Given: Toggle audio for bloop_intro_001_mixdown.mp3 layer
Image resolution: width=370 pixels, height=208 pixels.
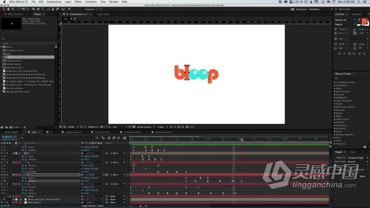Looking at the screenshot, I should [x=4, y=199].
